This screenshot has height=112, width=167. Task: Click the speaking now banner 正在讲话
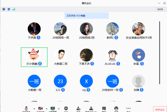tap(87, 16)
